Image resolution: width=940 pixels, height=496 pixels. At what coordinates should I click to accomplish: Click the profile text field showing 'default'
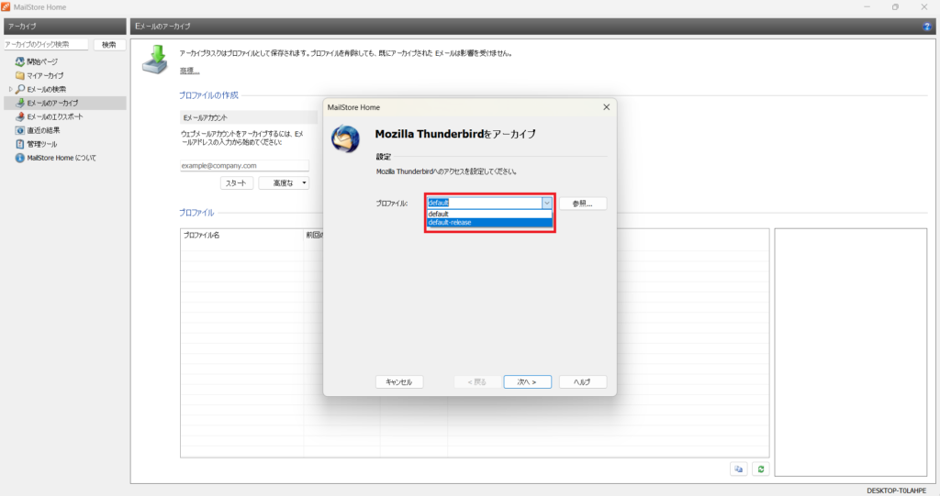tap(485, 203)
